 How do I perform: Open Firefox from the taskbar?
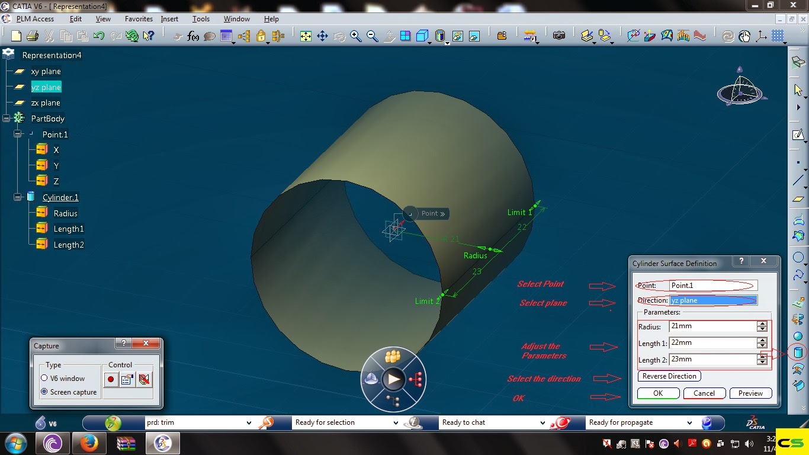pos(88,443)
